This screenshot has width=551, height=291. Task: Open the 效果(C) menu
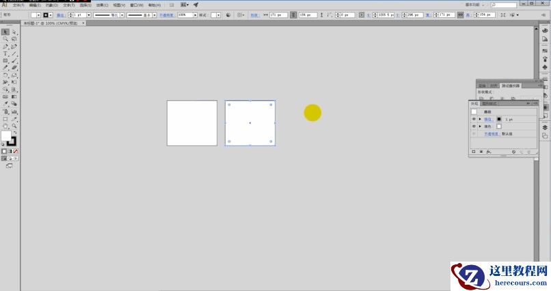point(103,5)
